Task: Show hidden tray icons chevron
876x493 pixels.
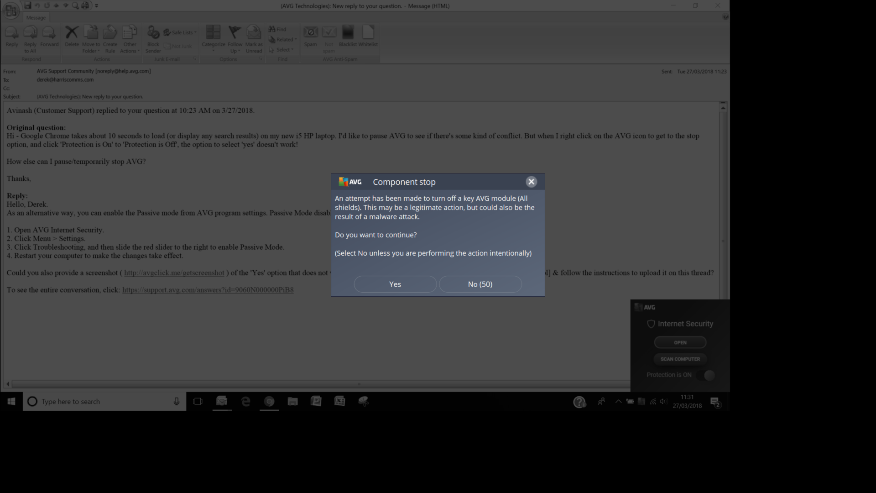Action: coord(618,401)
